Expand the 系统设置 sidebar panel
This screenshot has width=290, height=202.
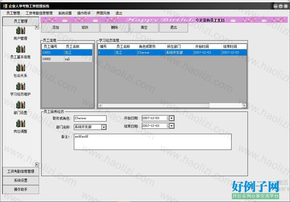[x=21, y=180]
